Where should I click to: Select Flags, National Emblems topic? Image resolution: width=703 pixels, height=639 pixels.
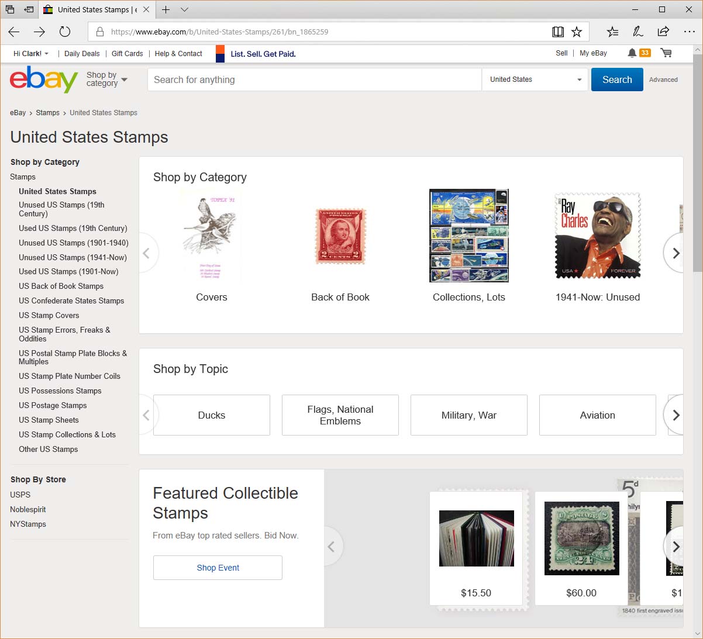(x=340, y=415)
